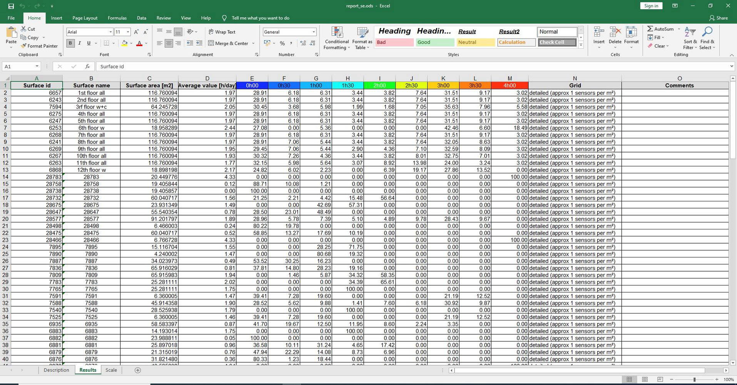
Task: Apply the Bad cell style
Action: tap(394, 42)
